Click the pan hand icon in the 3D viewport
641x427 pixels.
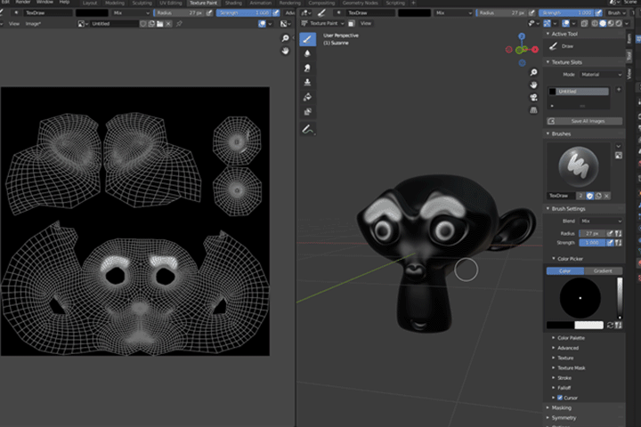pyautogui.click(x=533, y=85)
